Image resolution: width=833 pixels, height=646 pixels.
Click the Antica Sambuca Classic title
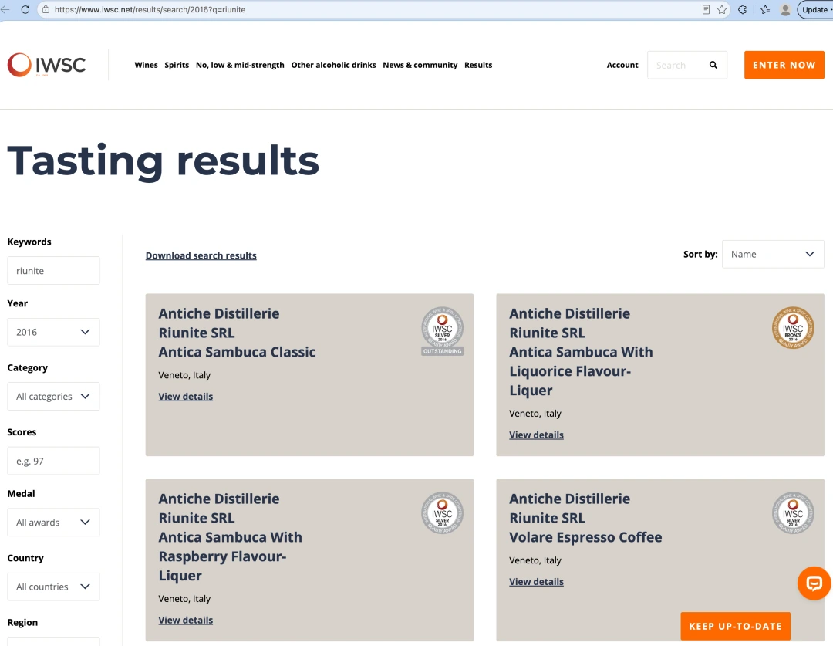click(x=237, y=352)
